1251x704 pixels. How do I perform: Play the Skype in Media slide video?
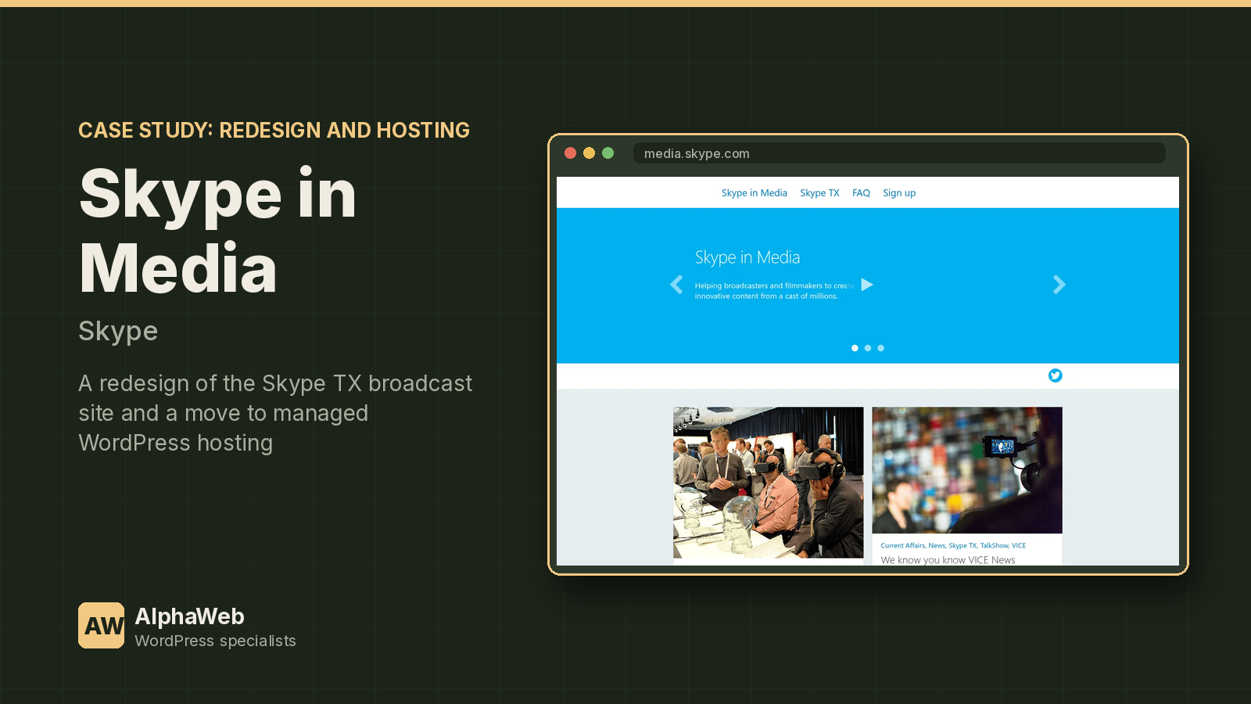point(867,285)
